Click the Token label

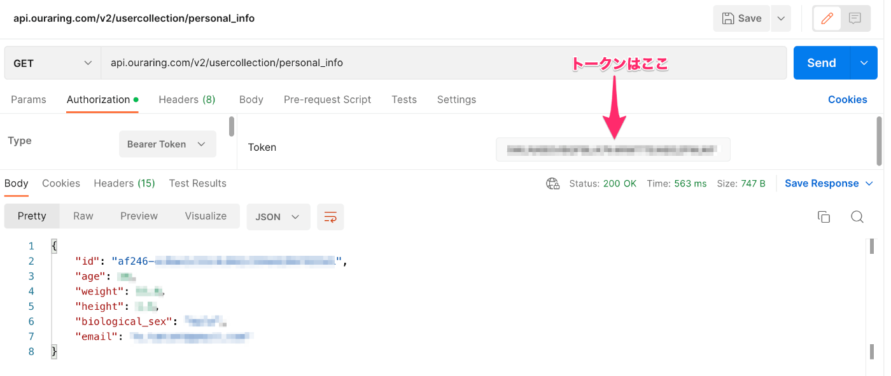click(x=262, y=147)
